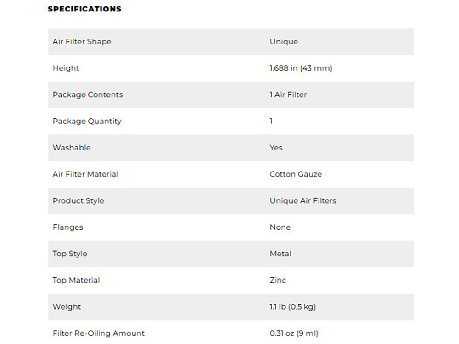459x344 pixels.
Task: Select the 1.1 lb (0.5 kg) weight value
Action: (292, 307)
